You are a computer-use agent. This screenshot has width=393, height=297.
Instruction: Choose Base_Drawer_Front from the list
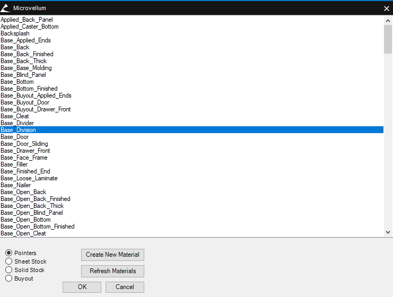pos(25,151)
